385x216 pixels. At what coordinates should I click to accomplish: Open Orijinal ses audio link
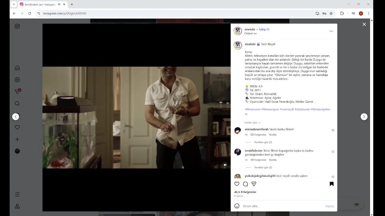click(251, 33)
